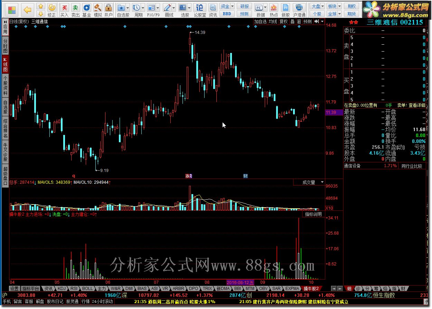Collapse the left sidebar arrow icon
Viewport: 432px width, 309px height.
5,21
